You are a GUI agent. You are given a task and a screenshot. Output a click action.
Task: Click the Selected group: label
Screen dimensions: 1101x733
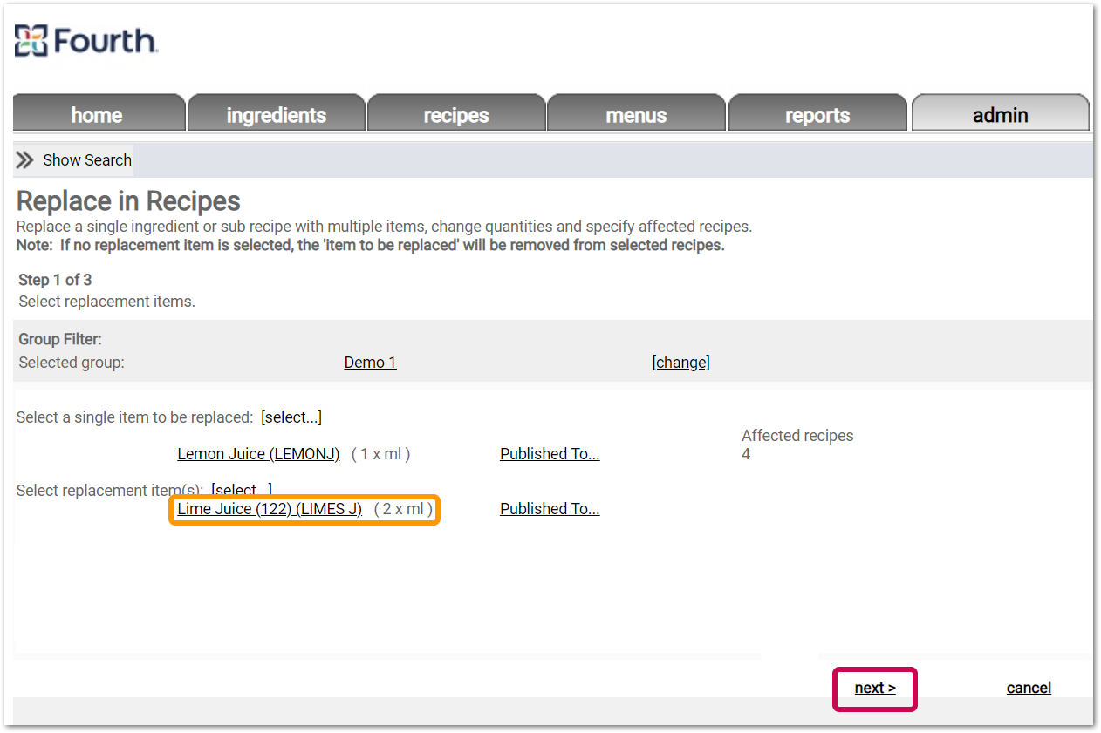pos(72,363)
